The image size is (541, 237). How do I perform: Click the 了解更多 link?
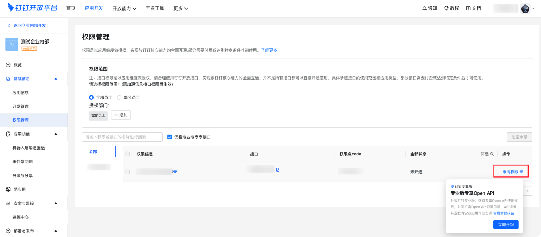(269, 50)
